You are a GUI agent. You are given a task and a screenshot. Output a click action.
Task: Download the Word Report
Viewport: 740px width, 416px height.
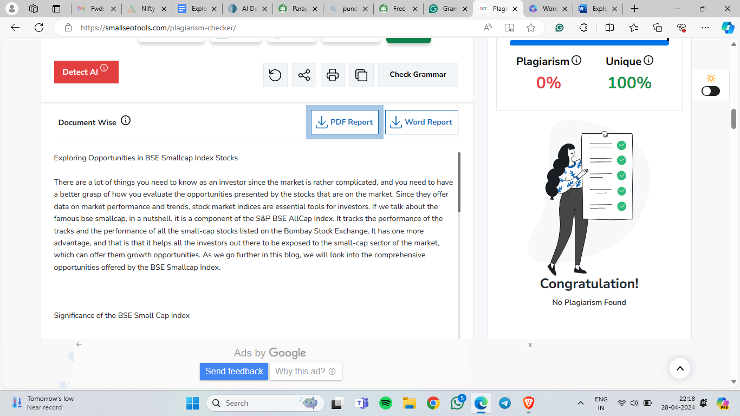tap(421, 122)
